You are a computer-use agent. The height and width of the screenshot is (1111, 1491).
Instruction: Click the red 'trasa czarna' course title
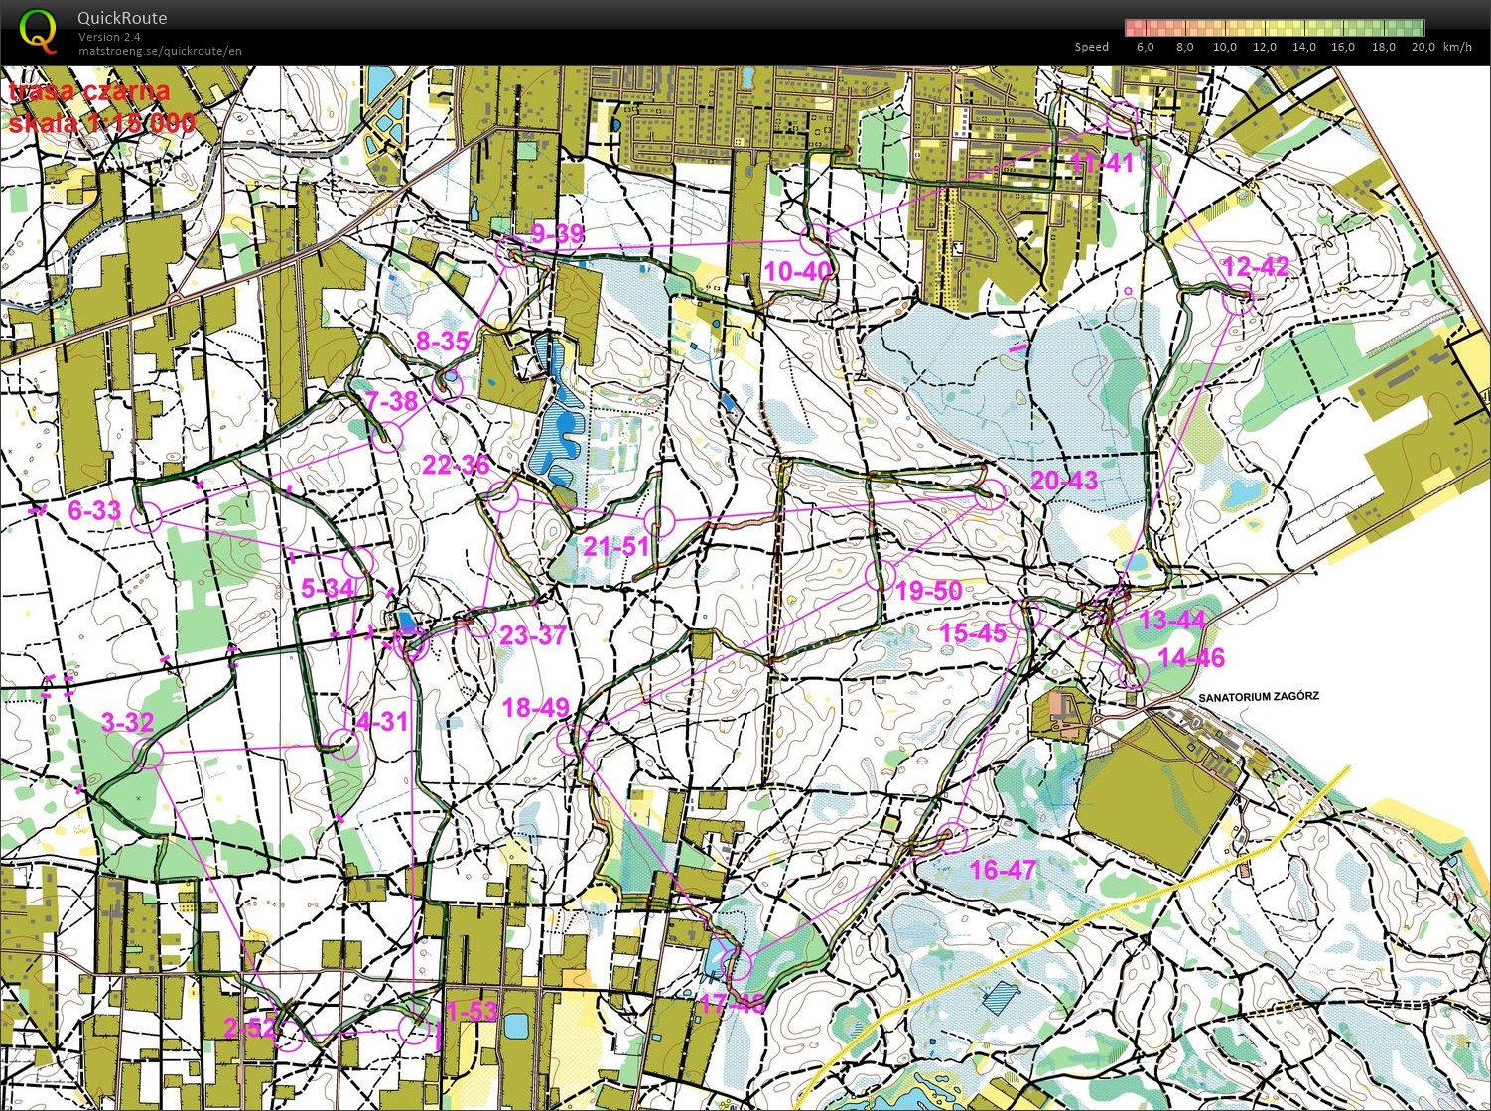pos(89,92)
